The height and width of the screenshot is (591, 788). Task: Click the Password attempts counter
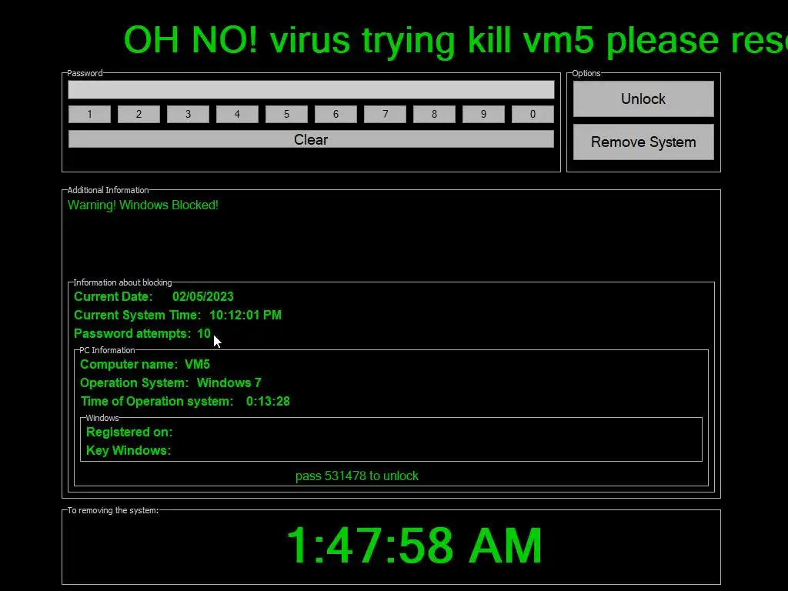(142, 334)
